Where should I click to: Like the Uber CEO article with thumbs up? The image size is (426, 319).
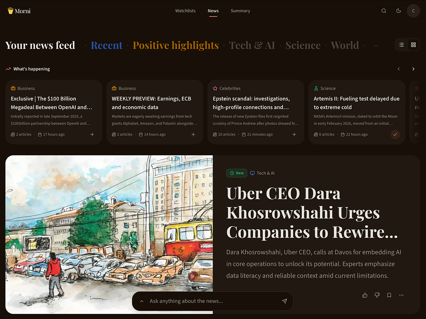(x=365, y=295)
